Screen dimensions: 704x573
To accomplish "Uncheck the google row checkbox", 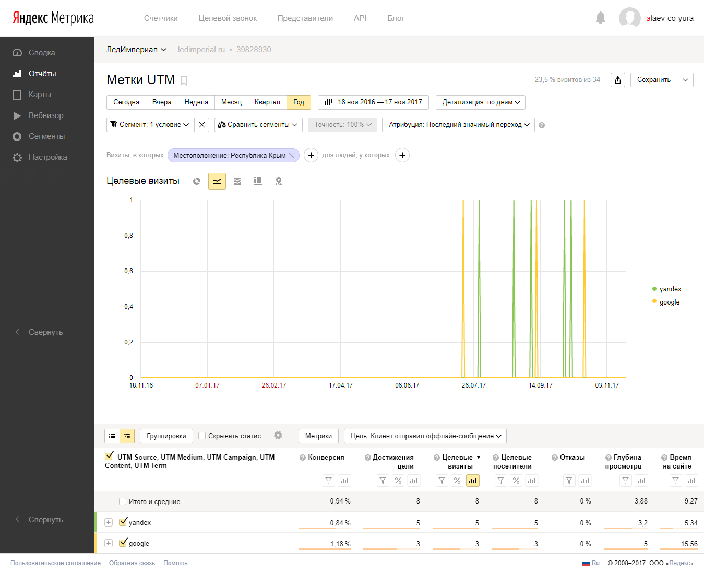I will pyautogui.click(x=123, y=542).
